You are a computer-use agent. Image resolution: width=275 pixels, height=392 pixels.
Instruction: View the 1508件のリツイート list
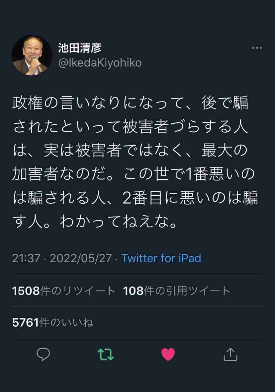coord(64,291)
